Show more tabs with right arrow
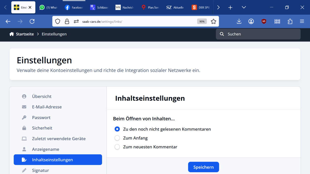The image size is (310, 174). pyautogui.click(x=218, y=7)
